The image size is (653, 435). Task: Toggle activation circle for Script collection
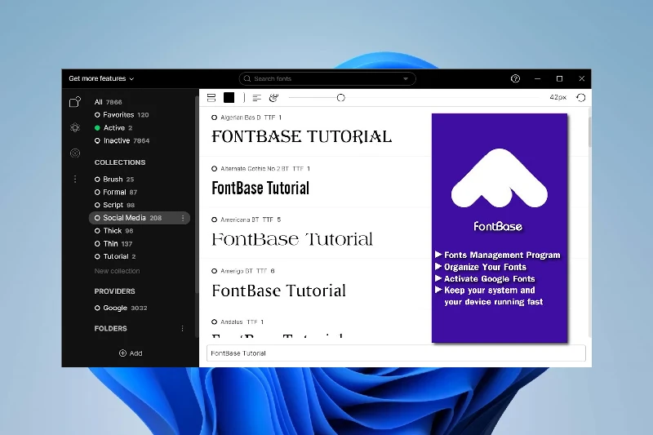(98, 205)
